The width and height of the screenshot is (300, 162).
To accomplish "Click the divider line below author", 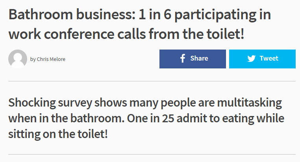I will 152,81.
